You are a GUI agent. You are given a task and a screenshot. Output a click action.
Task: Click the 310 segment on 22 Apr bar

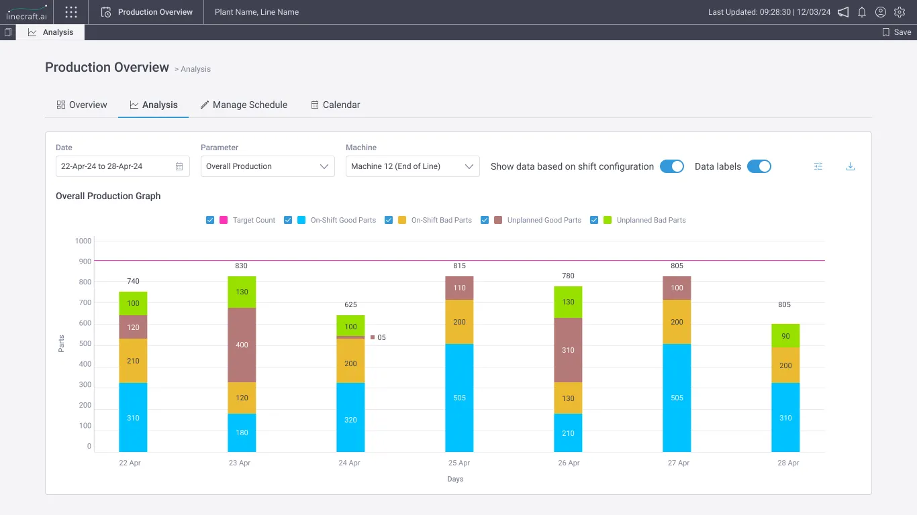(133, 417)
